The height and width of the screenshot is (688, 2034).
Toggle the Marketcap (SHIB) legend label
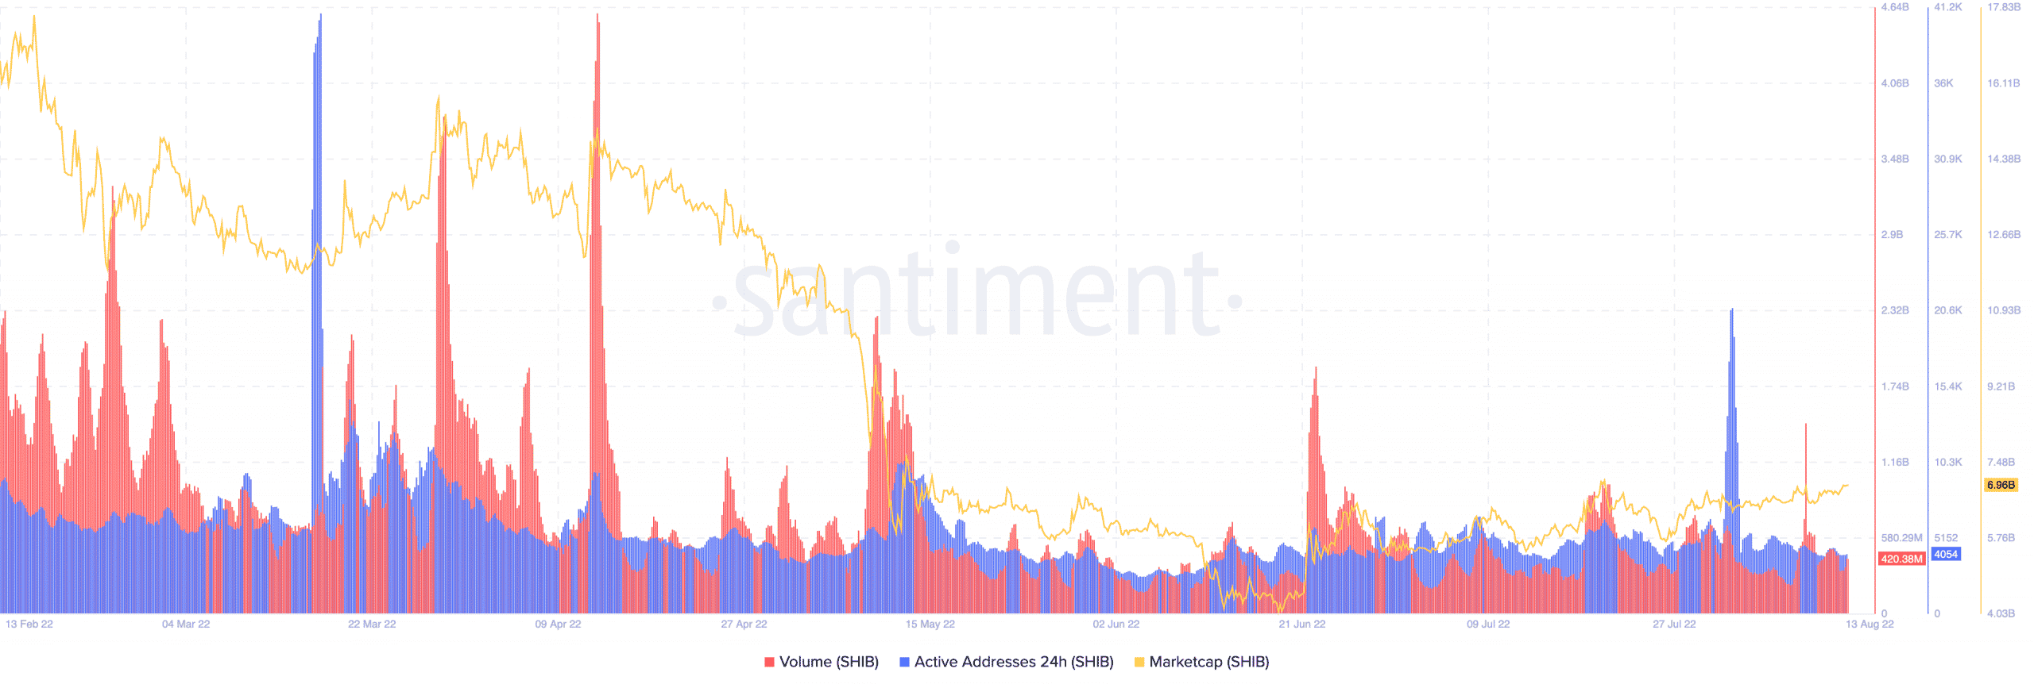click(1209, 662)
